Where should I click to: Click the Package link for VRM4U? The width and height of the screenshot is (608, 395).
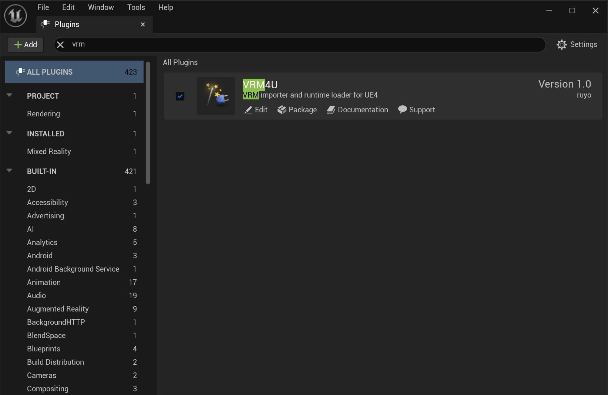(297, 110)
